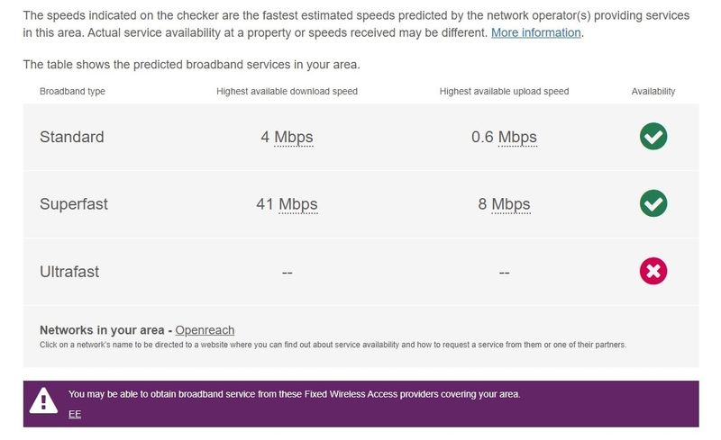The width and height of the screenshot is (721, 440).
Task: Follow the EE provider link
Action: (75, 414)
